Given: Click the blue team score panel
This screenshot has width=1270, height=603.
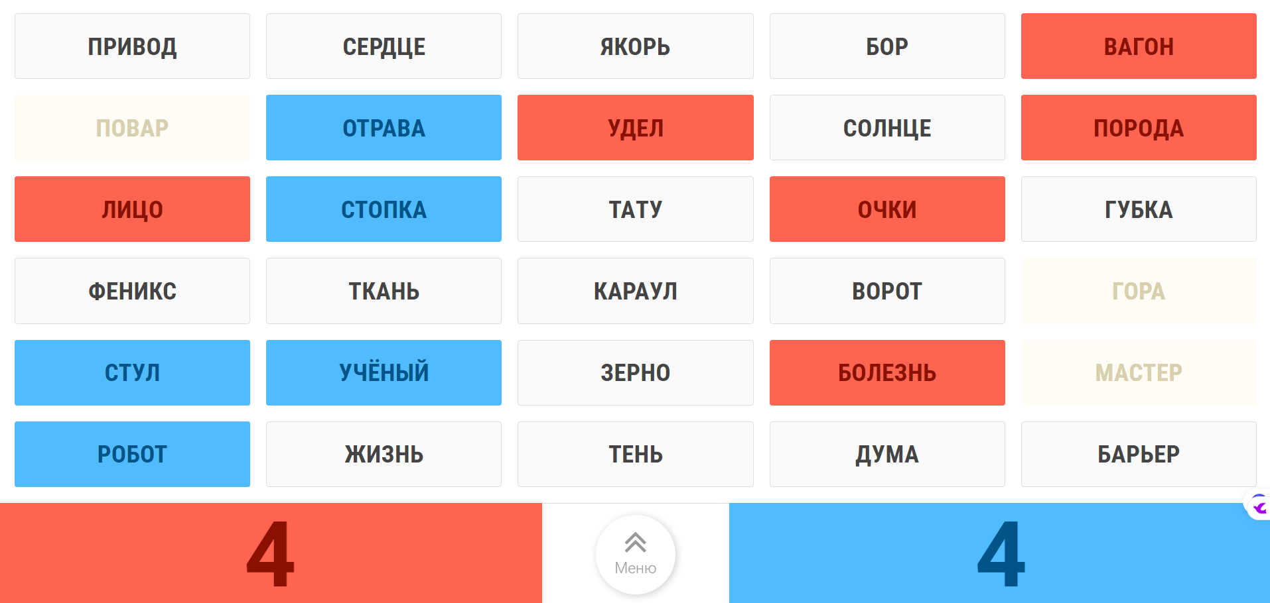Looking at the screenshot, I should point(999,553).
